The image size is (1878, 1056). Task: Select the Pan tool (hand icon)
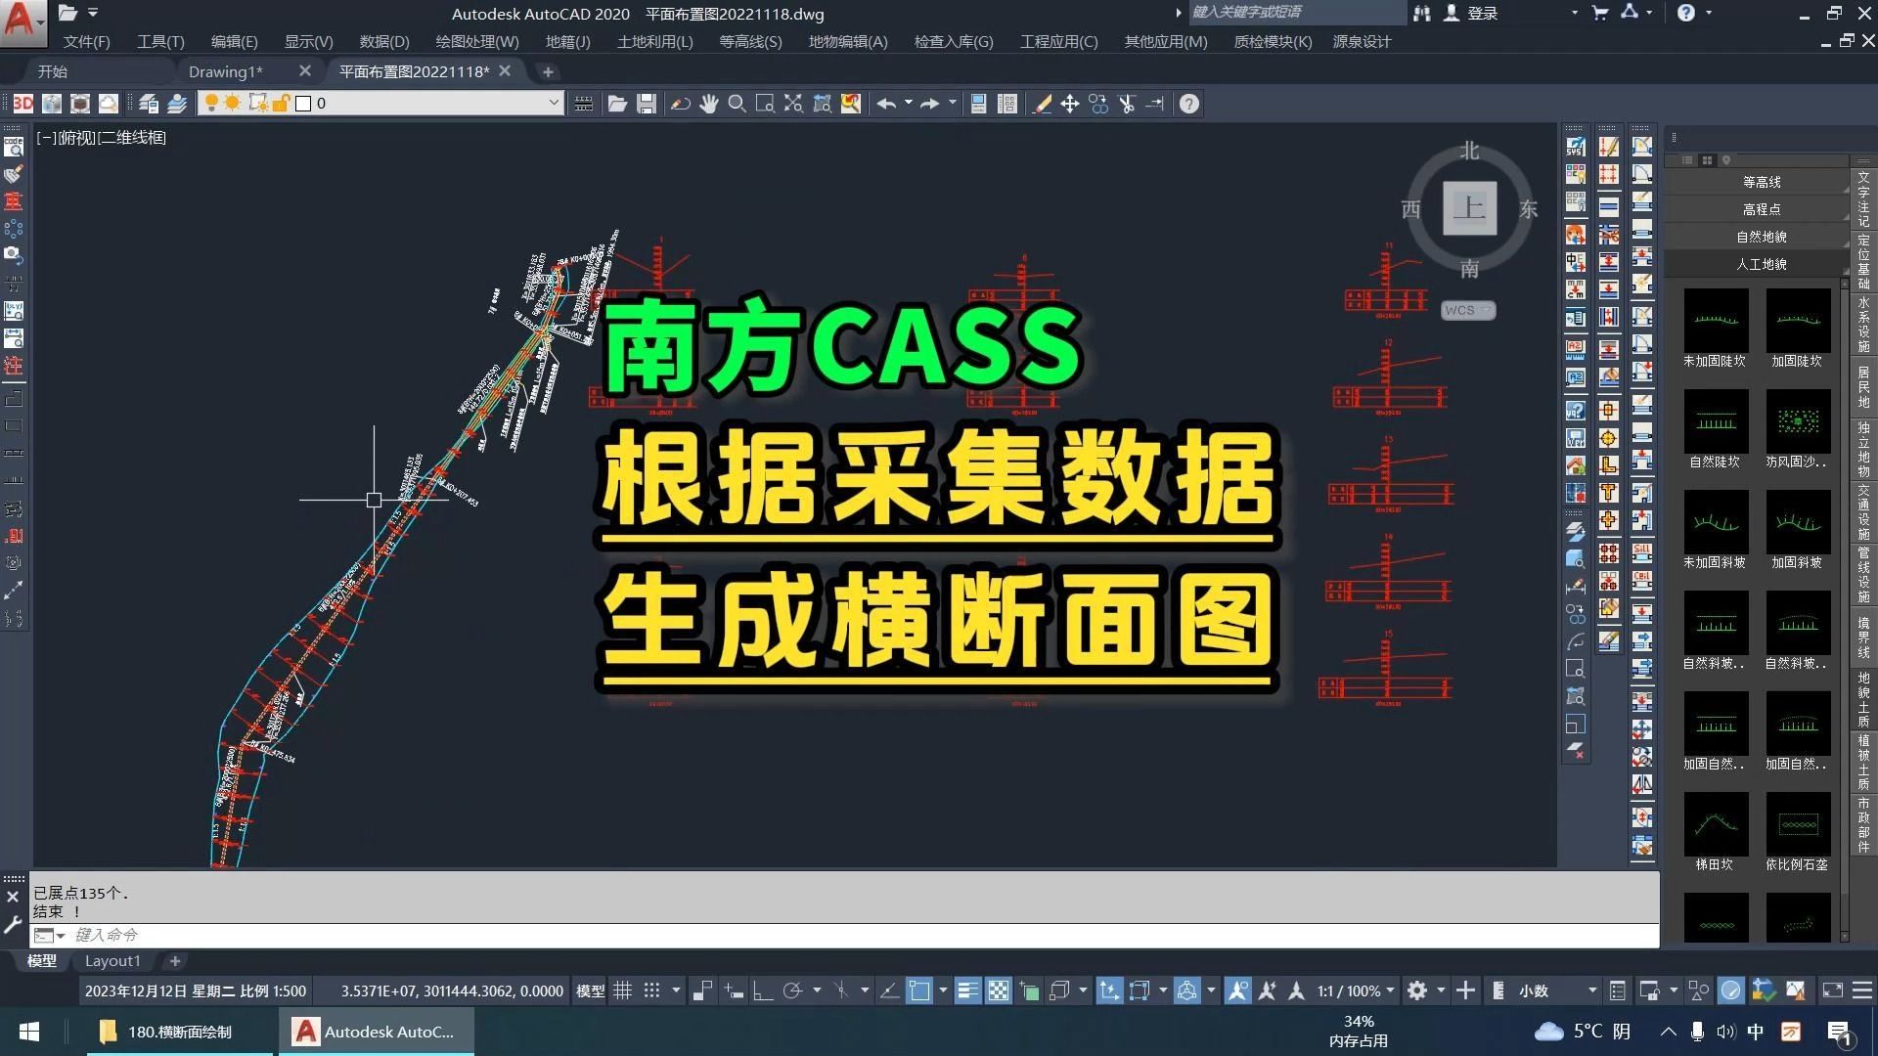tap(709, 103)
